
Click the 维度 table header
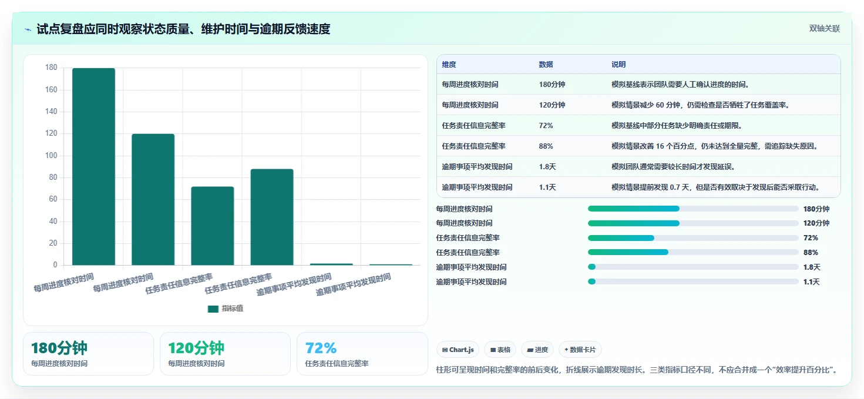coord(449,65)
